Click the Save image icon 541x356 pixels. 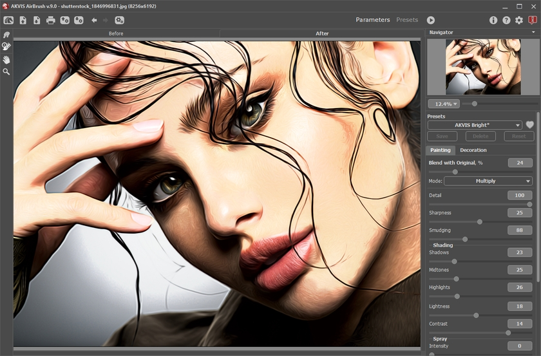tap(36, 20)
